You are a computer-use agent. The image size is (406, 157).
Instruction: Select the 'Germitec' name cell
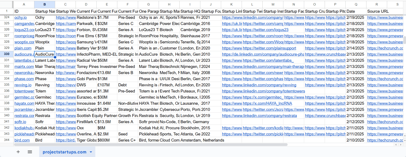point(45,97)
